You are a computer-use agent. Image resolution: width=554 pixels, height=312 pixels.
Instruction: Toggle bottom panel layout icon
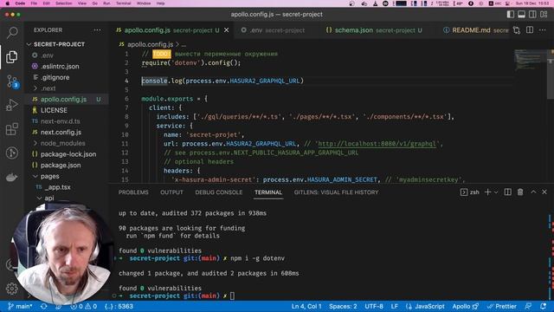click(x=521, y=14)
